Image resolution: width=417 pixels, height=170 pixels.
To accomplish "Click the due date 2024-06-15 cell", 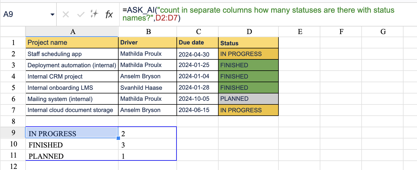I will (198, 110).
